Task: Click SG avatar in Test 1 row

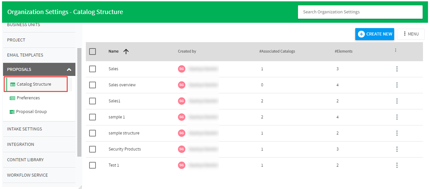Action: click(x=182, y=165)
